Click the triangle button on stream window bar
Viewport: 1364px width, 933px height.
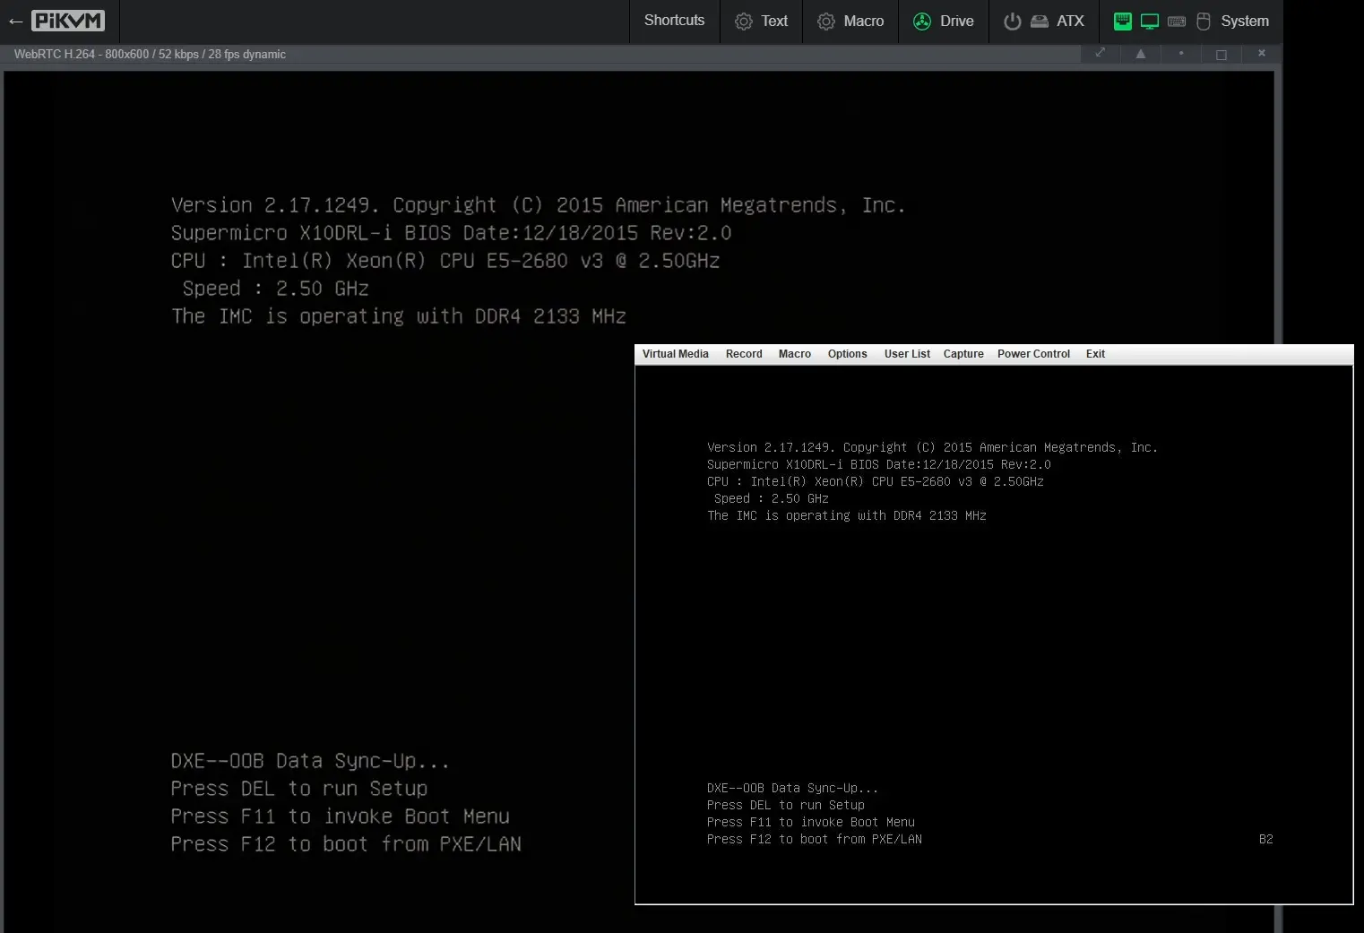[x=1140, y=54]
